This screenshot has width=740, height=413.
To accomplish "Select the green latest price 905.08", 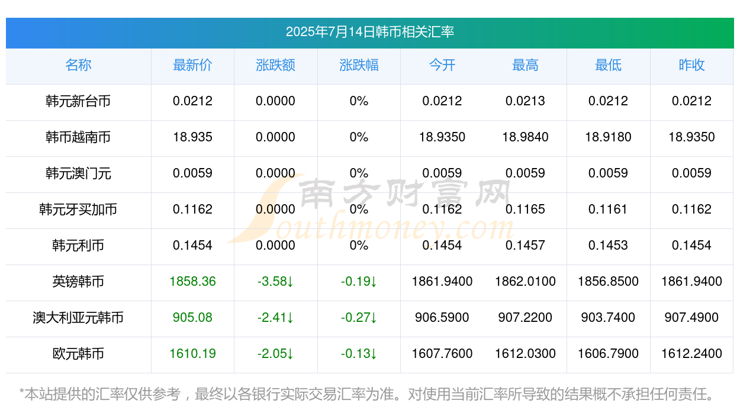I will click(192, 318).
